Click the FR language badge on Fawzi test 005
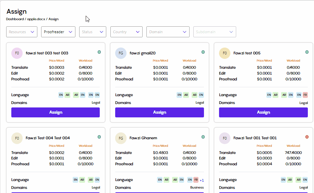Viewport: 314px width, 193px height. click(x=305, y=95)
